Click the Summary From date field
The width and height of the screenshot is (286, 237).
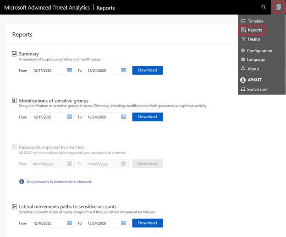tap(48, 70)
